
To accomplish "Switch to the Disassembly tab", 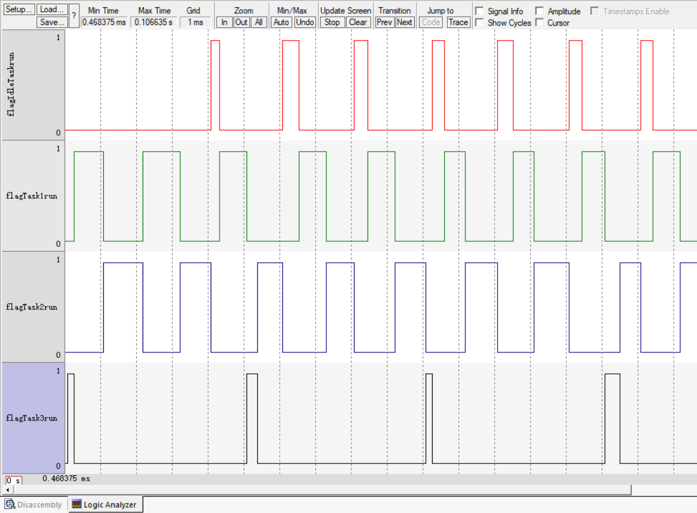I will pos(34,505).
